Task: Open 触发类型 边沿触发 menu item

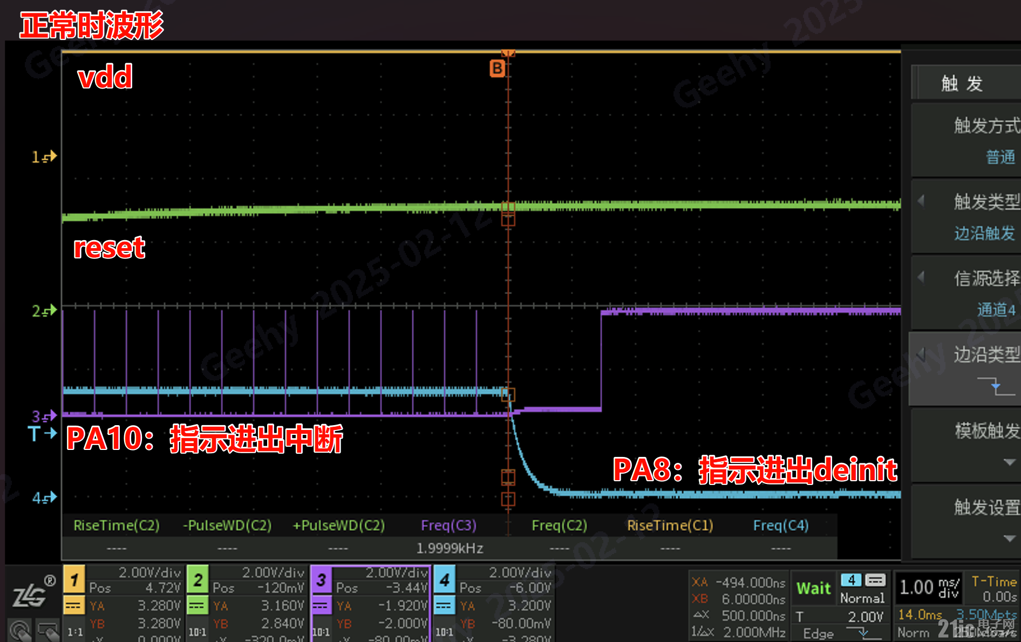Action: 965,217
